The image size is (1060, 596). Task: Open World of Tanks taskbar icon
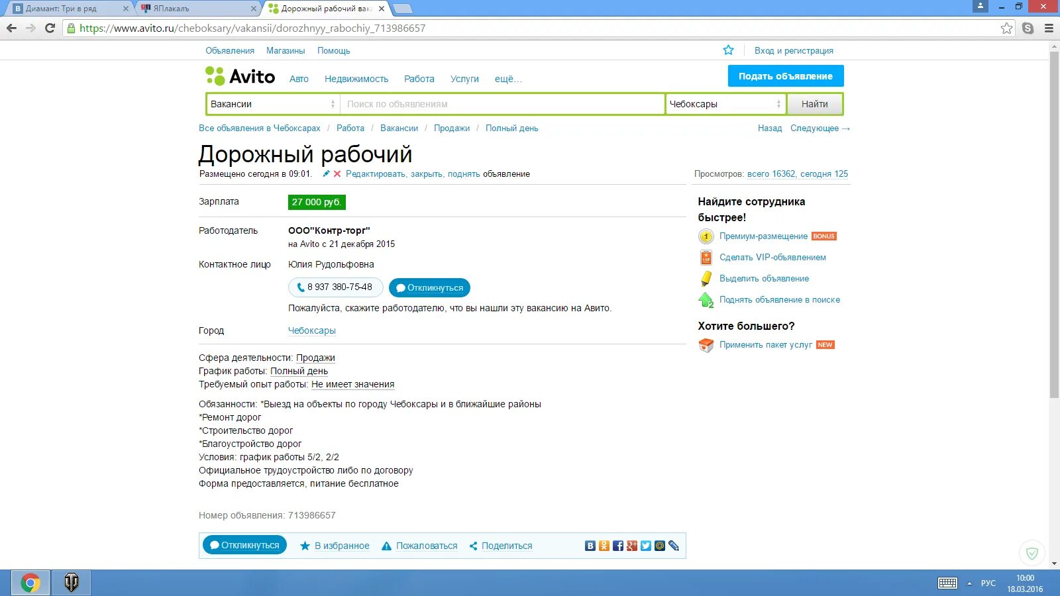(x=72, y=583)
